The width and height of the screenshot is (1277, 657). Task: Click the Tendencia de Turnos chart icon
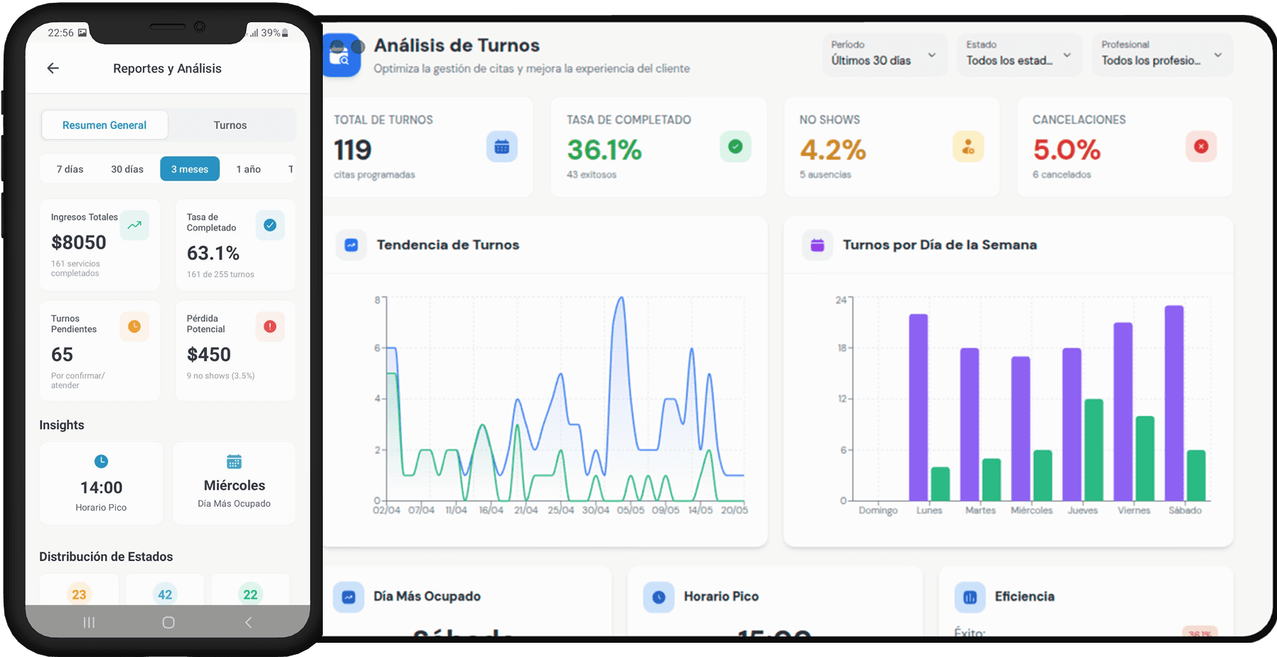[351, 245]
